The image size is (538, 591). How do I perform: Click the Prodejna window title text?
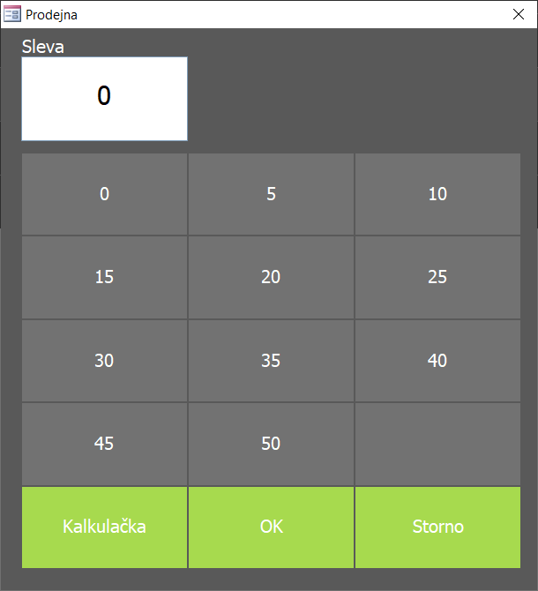tap(51, 14)
